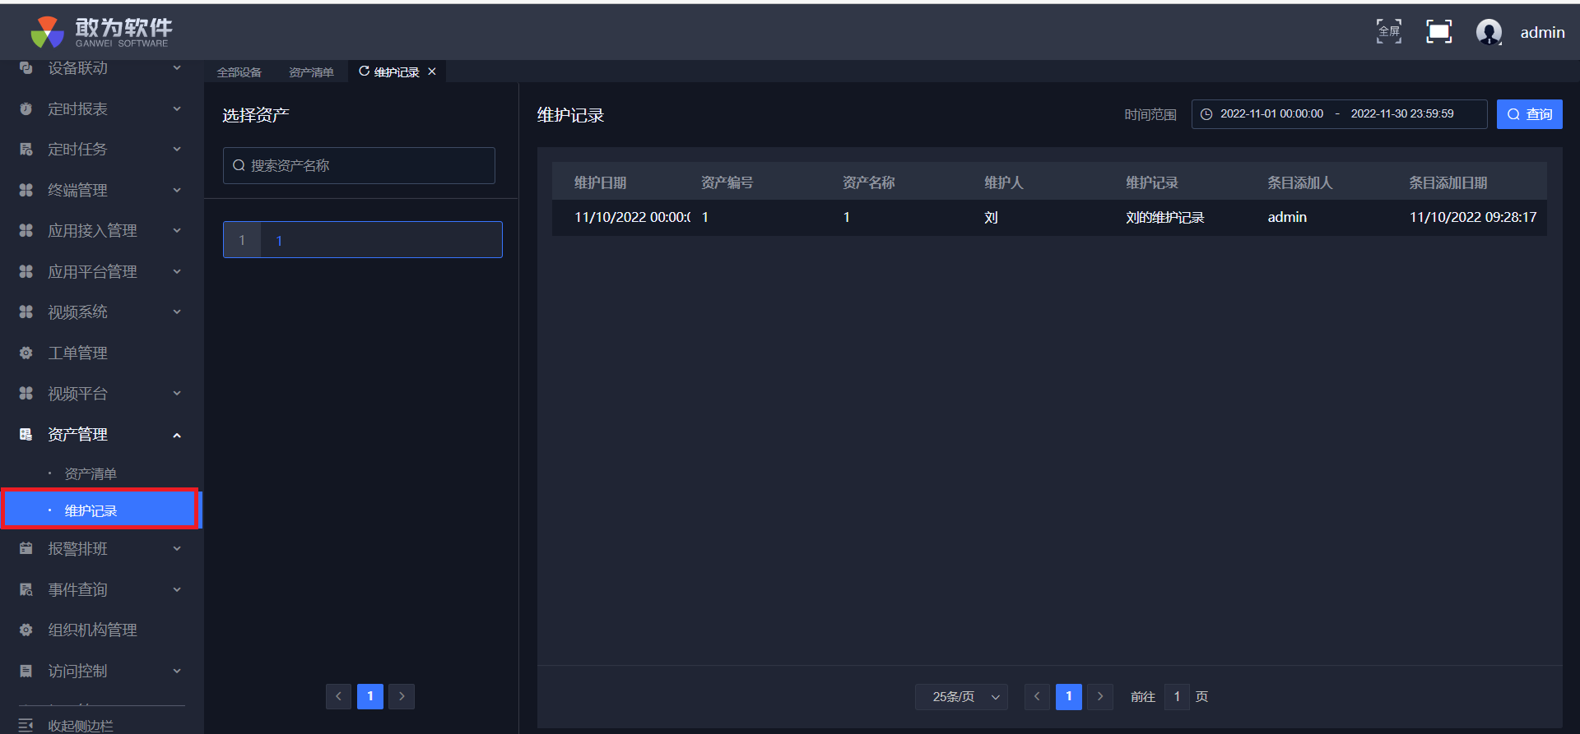Click the 终端管理 sidebar icon
The height and width of the screenshot is (734, 1580).
(26, 190)
